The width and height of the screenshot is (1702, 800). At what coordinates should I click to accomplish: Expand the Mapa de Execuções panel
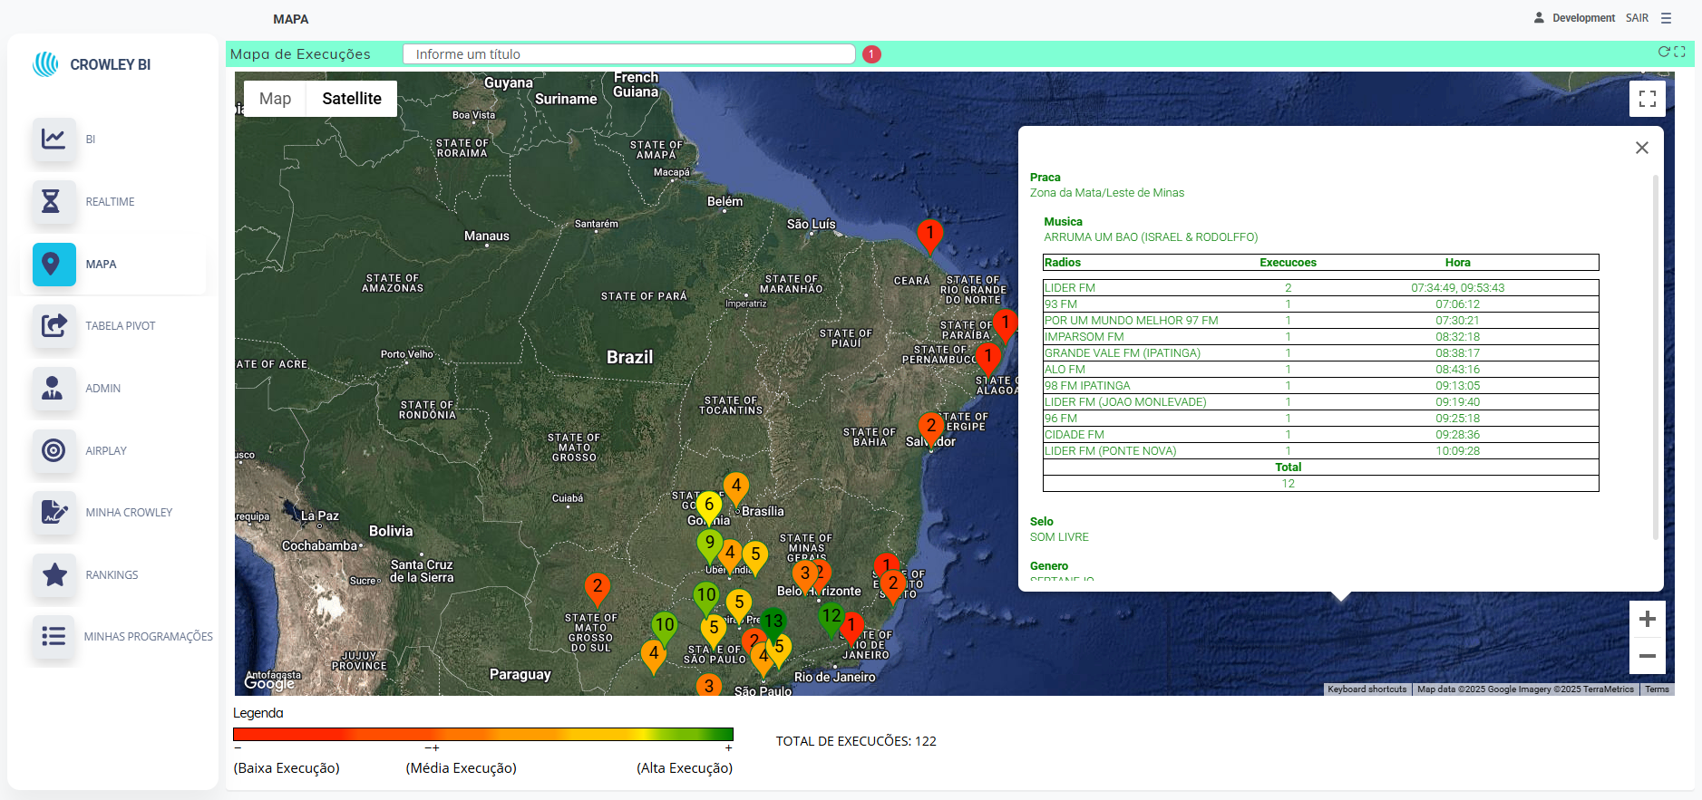1679,52
